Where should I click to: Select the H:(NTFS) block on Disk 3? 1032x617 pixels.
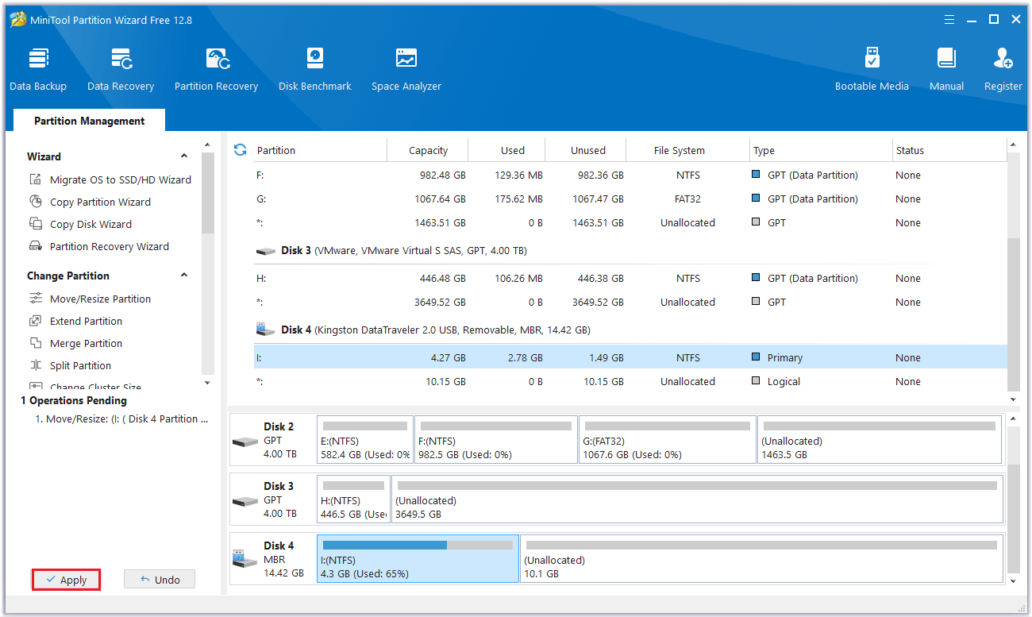click(x=353, y=499)
